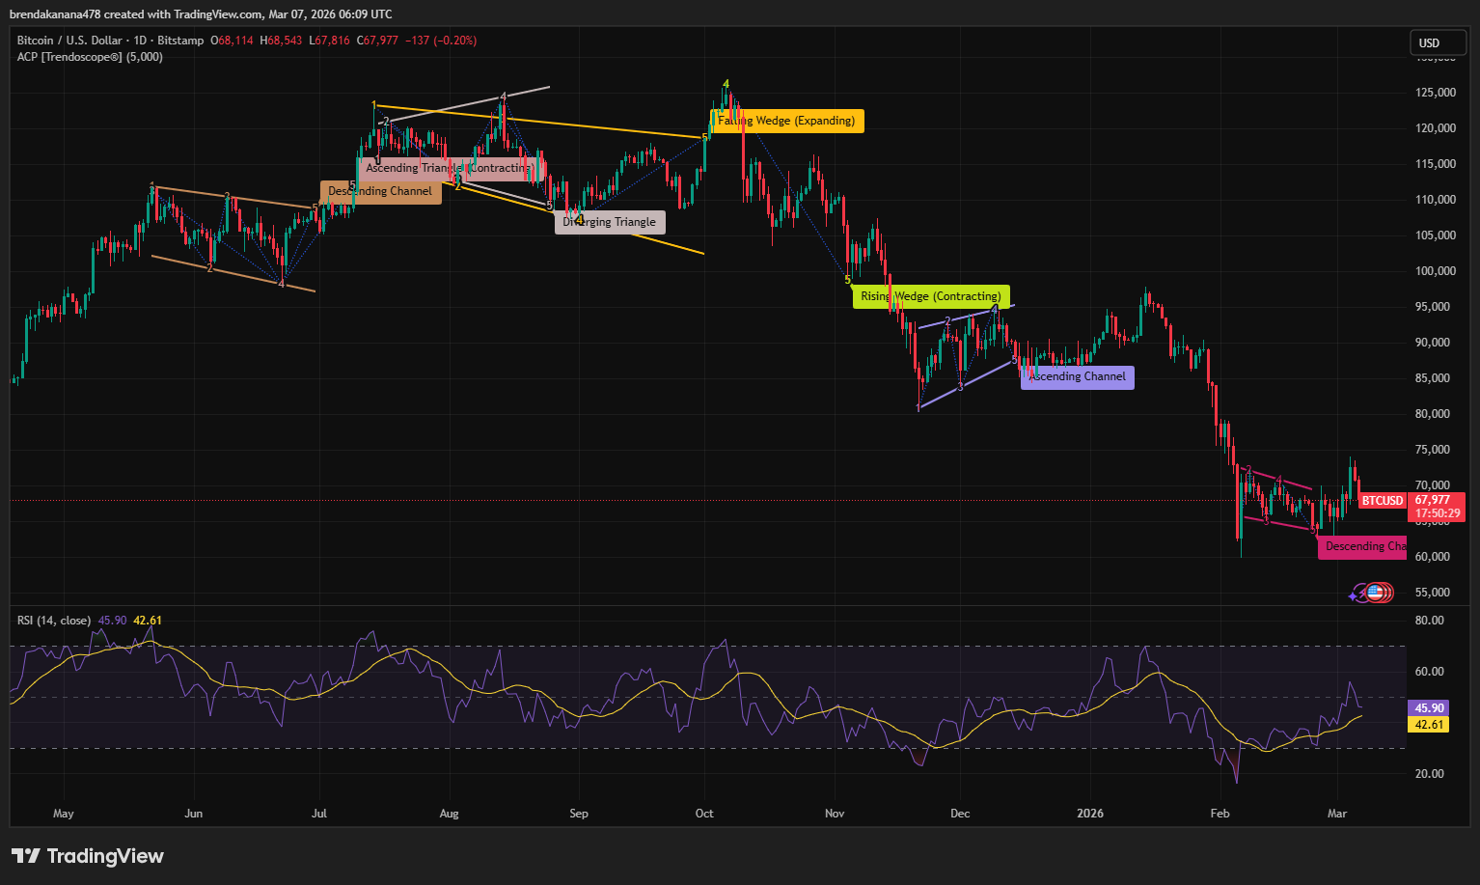Click the ACP [Trendoscope] indicator legend
The image size is (1480, 885).
[89, 57]
